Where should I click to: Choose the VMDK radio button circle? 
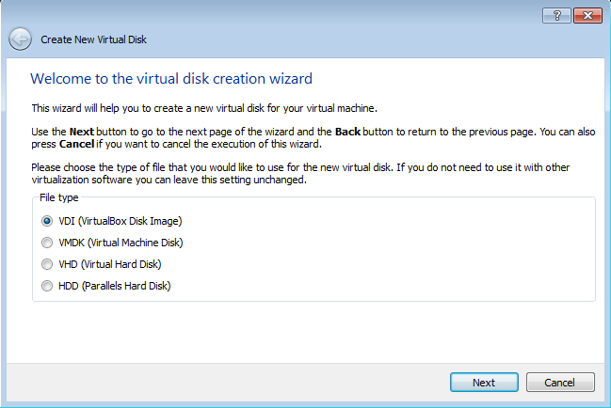(x=47, y=243)
